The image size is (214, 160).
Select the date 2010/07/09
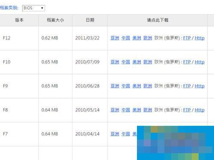coord(87,62)
